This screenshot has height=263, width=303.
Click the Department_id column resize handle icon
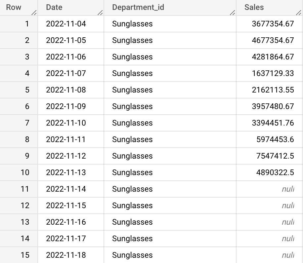point(233,13)
